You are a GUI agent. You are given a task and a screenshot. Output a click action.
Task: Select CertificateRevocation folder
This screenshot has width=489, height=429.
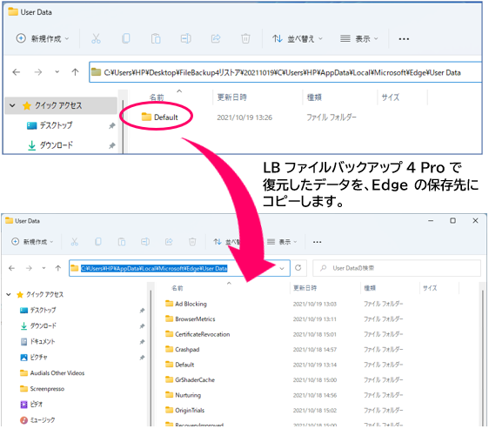pyautogui.click(x=198, y=334)
